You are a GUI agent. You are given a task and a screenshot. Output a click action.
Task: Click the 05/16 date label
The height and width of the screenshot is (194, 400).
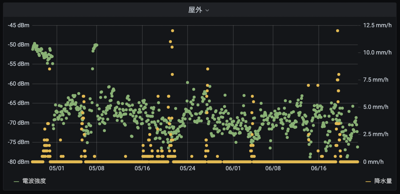click(x=142, y=168)
